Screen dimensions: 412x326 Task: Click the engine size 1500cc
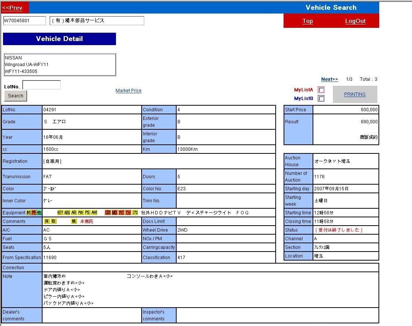coord(51,149)
